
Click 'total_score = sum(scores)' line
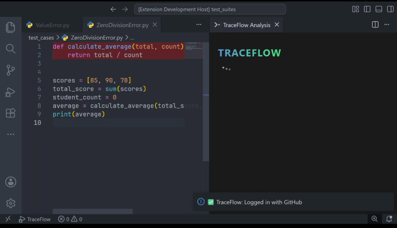pyautogui.click(x=99, y=89)
